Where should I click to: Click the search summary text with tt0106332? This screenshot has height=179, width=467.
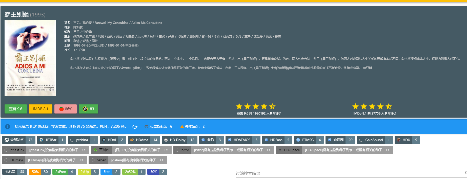pos(70,126)
